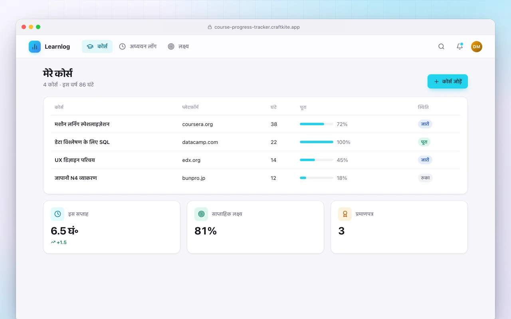
Task: Click the मेरे कोर्स heading
Action: pyautogui.click(x=58, y=74)
